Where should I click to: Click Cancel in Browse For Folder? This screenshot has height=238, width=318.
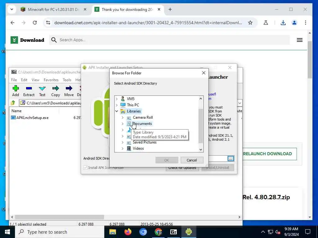pyautogui.click(x=192, y=160)
